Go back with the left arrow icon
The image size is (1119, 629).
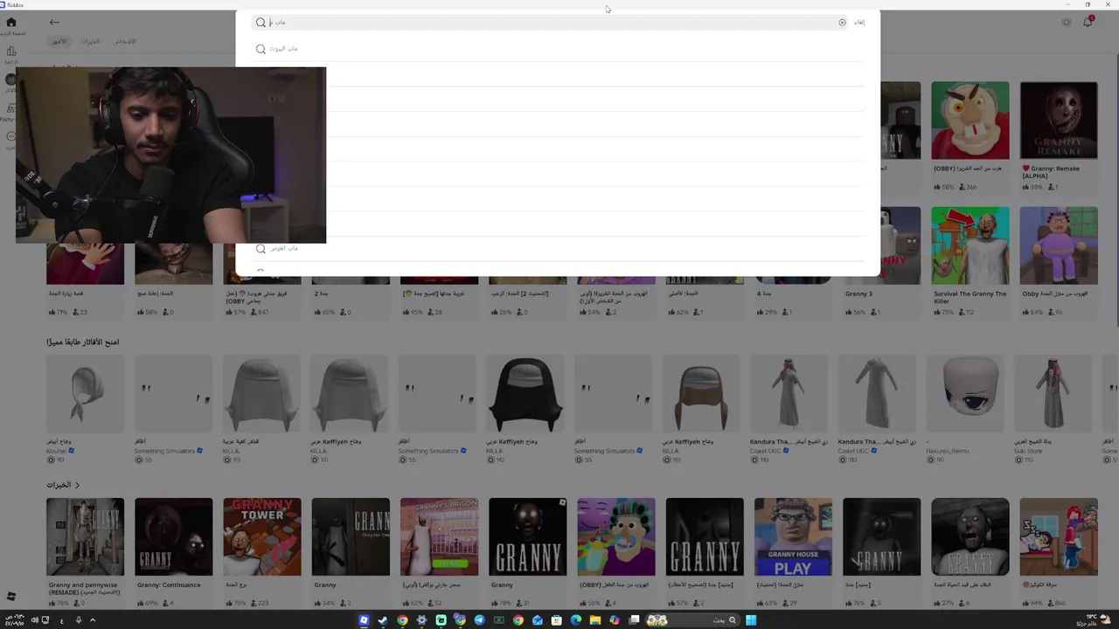pyautogui.click(x=54, y=23)
